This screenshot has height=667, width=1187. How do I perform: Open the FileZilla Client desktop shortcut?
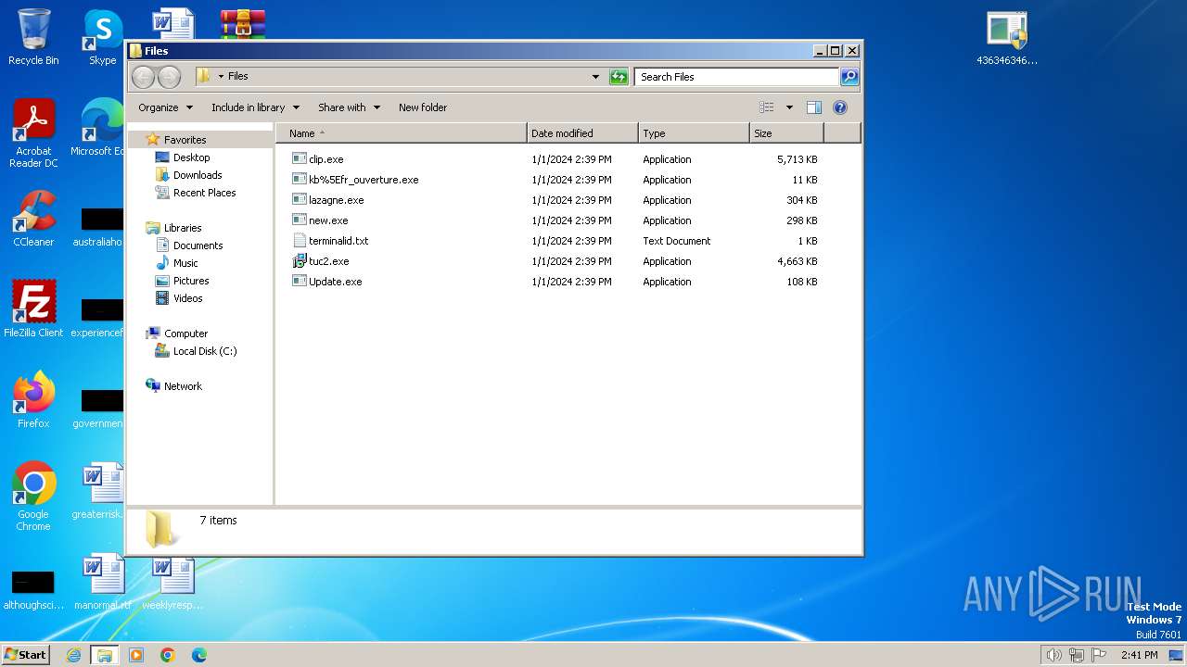(x=33, y=309)
